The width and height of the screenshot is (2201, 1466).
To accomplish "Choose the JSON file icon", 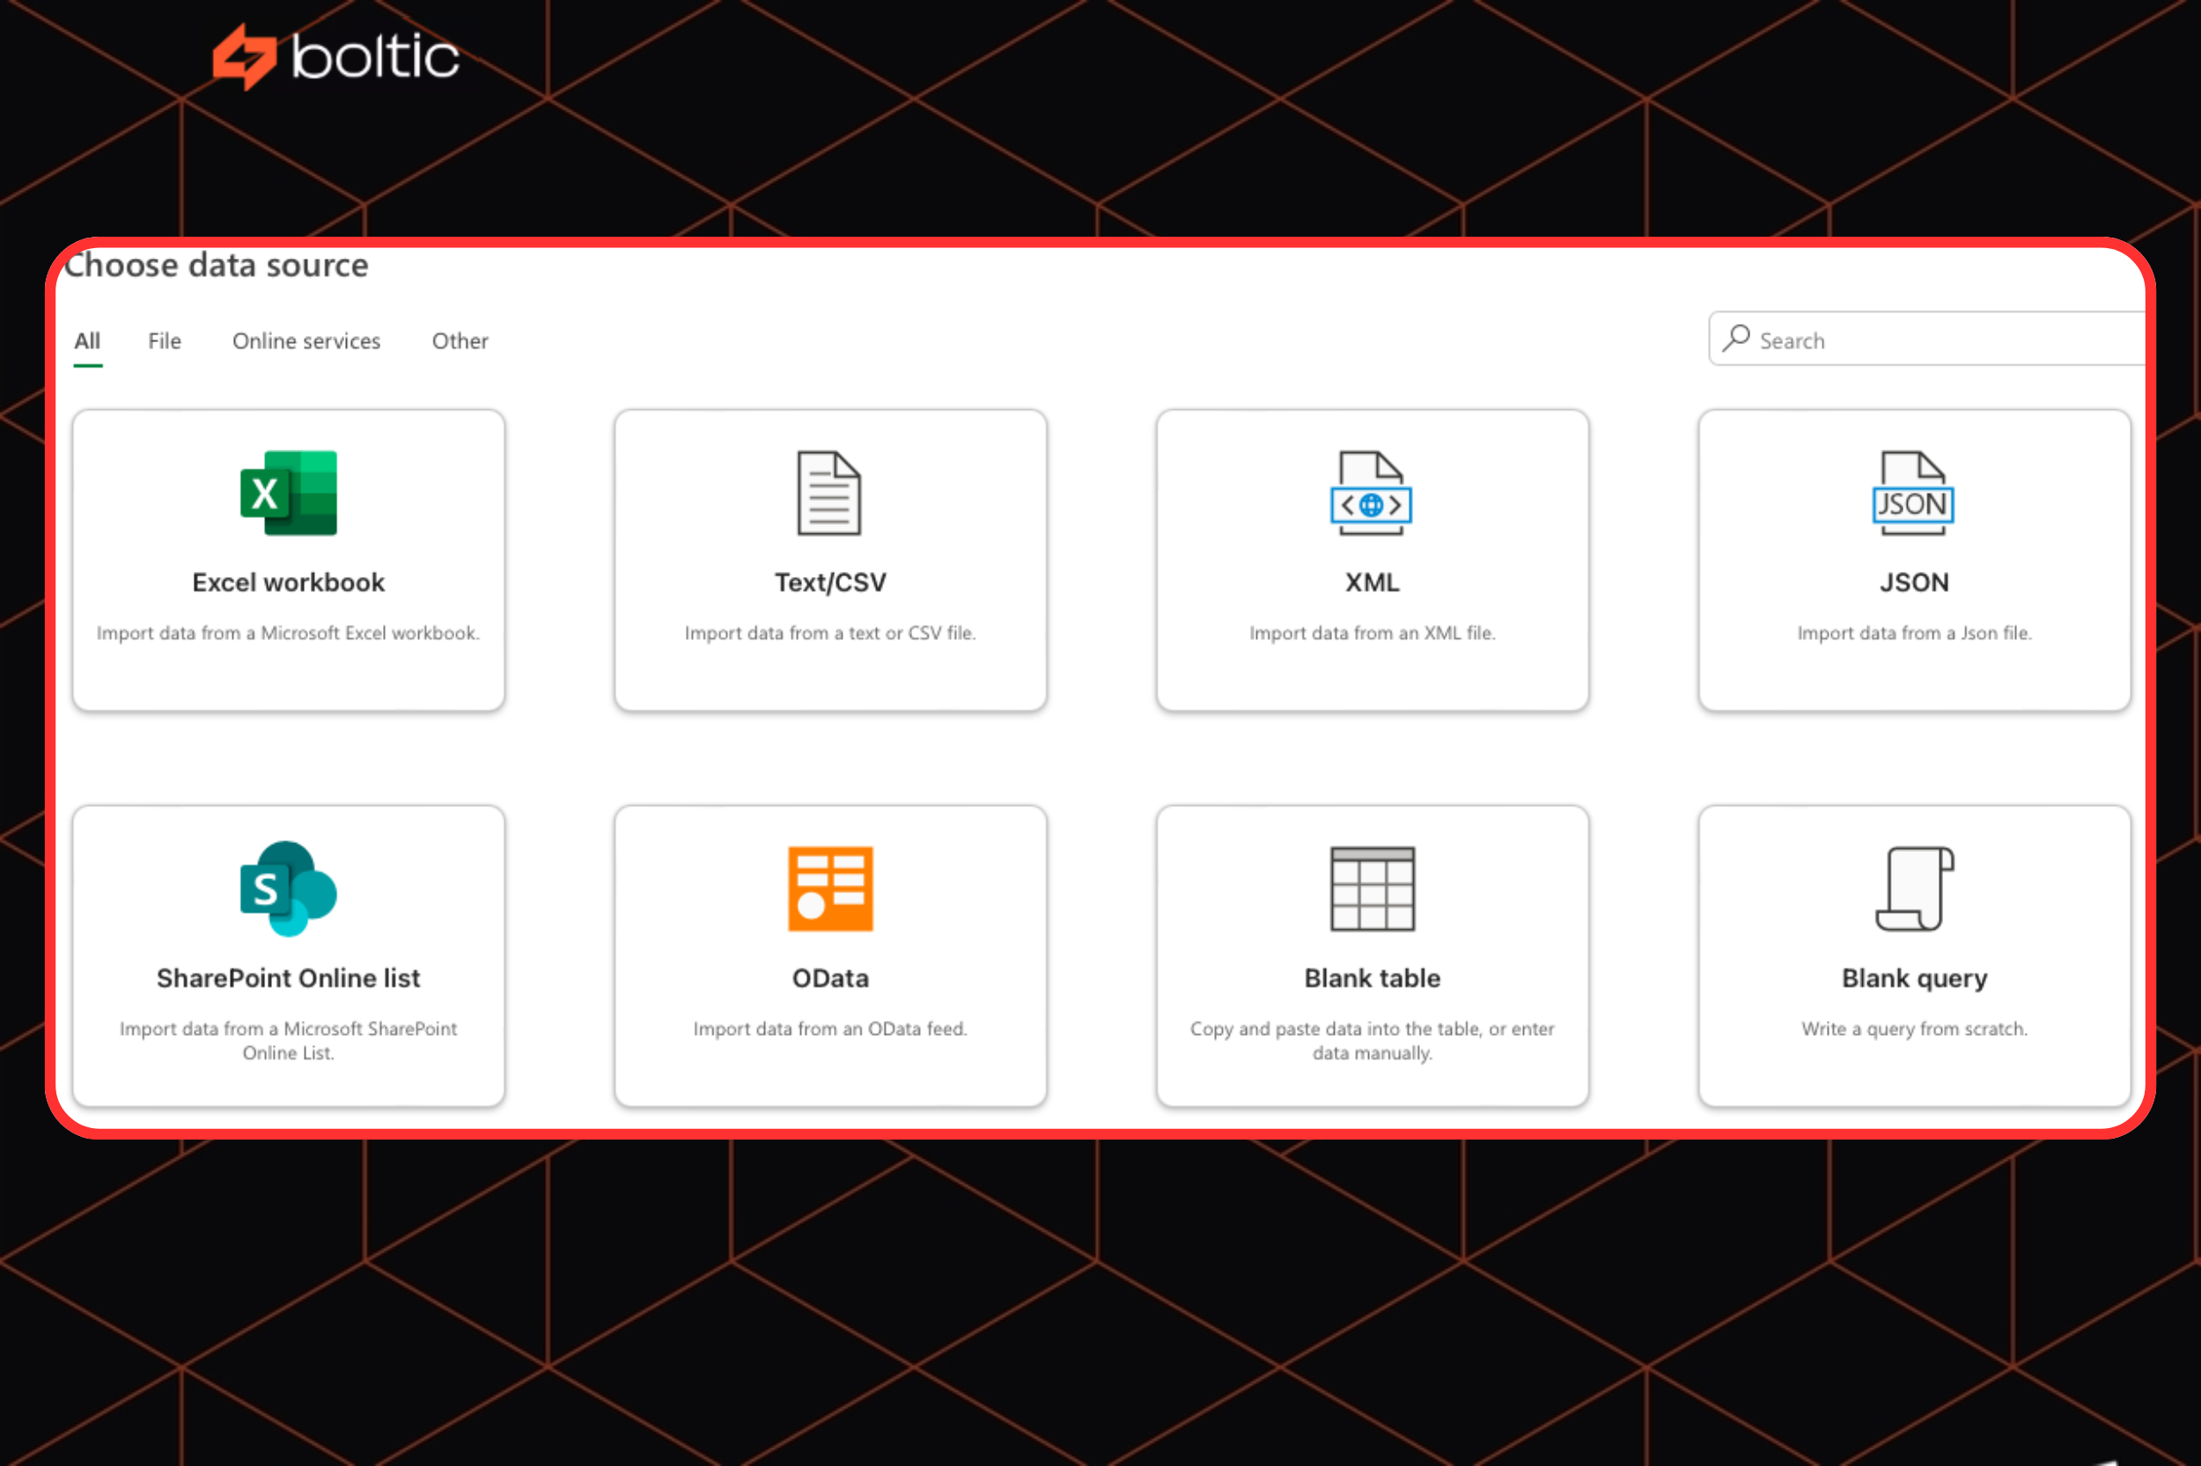I will (1913, 493).
